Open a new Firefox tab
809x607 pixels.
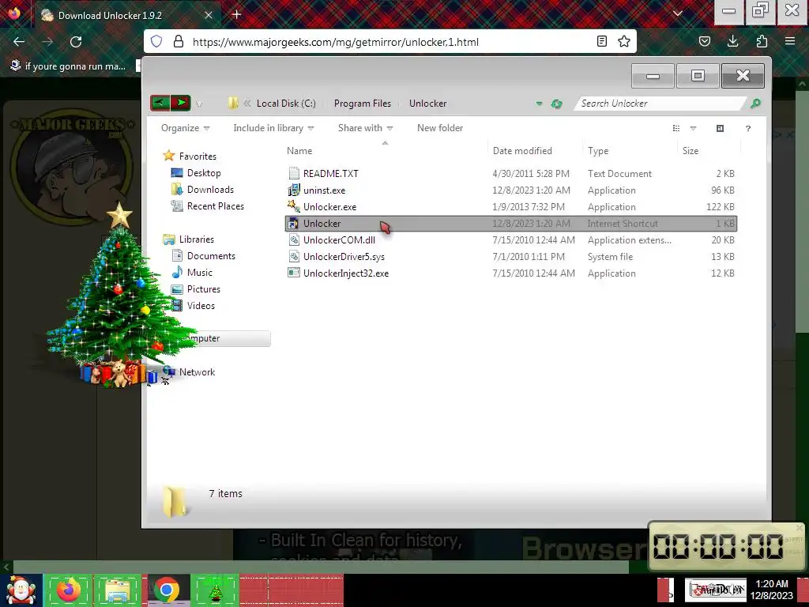tap(237, 14)
